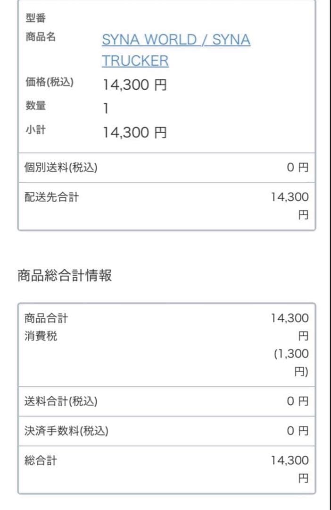
Task: Click the 総合計 label
Action: (x=41, y=460)
